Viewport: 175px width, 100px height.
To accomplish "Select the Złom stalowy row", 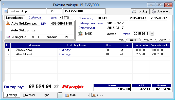I will [87, 50].
